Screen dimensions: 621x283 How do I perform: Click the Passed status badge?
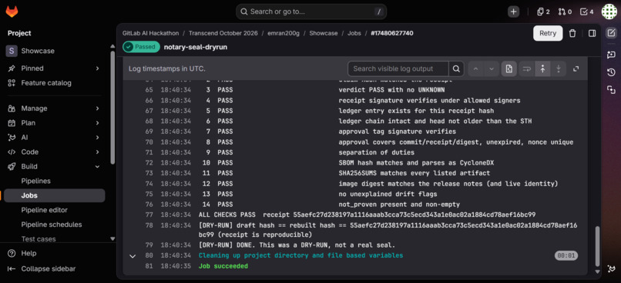pyautogui.click(x=141, y=47)
